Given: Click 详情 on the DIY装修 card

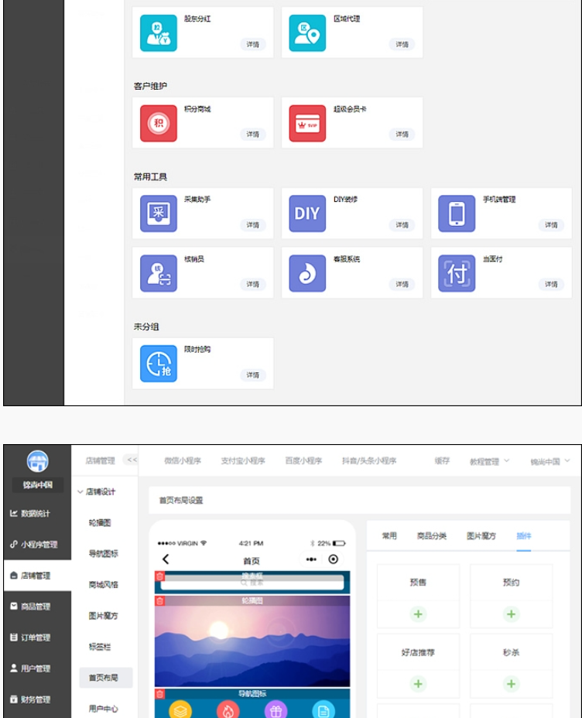Looking at the screenshot, I should click(402, 225).
